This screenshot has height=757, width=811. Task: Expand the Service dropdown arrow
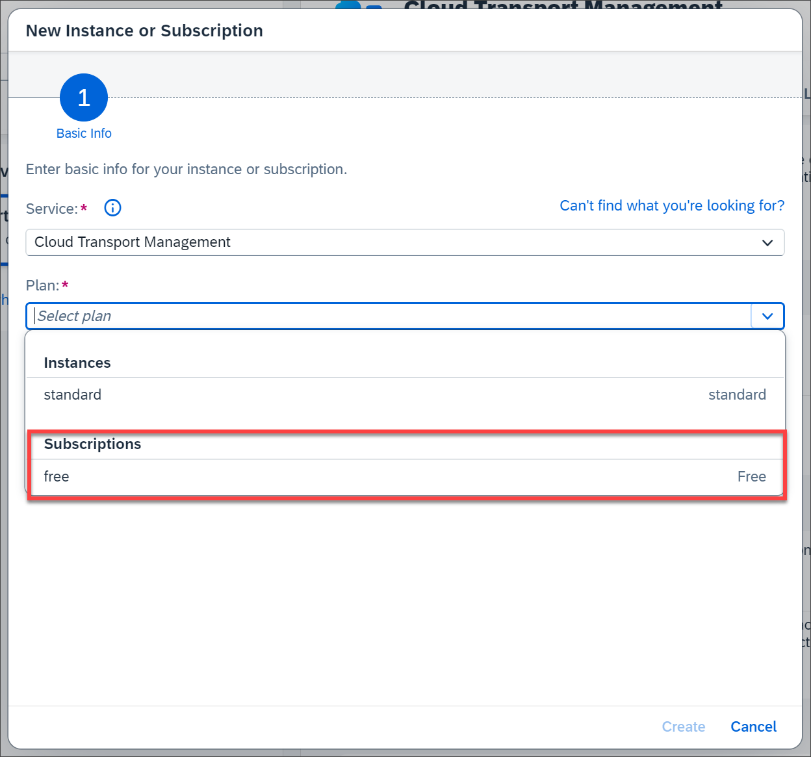point(767,242)
